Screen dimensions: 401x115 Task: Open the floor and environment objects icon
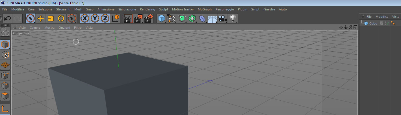coord(212,19)
